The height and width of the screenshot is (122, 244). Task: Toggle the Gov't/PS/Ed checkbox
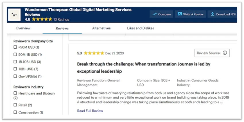point(15,76)
